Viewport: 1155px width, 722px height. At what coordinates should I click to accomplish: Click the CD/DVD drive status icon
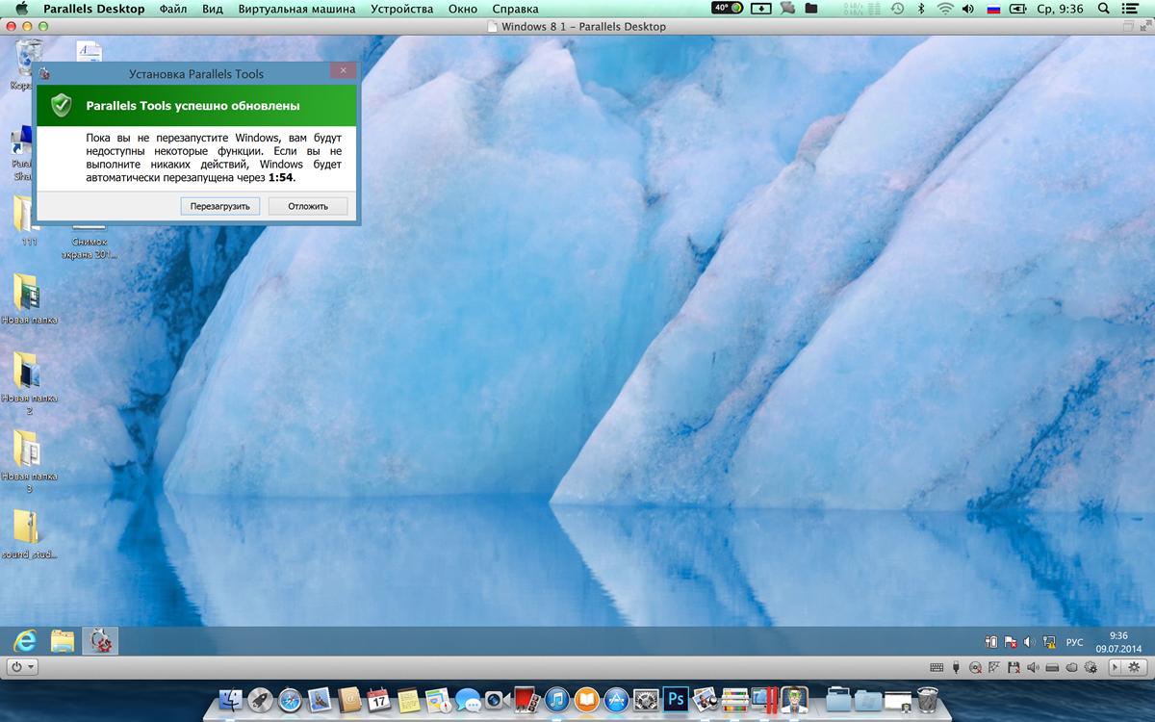pyautogui.click(x=975, y=667)
